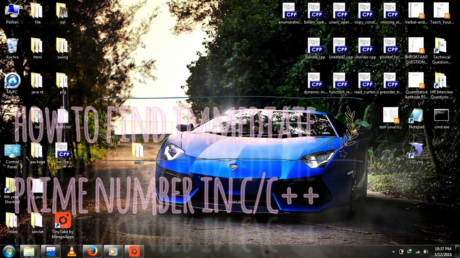The height and width of the screenshot is (258, 460).
Task: Open the '4th year - Shortcut' folder
Action: click(12, 191)
